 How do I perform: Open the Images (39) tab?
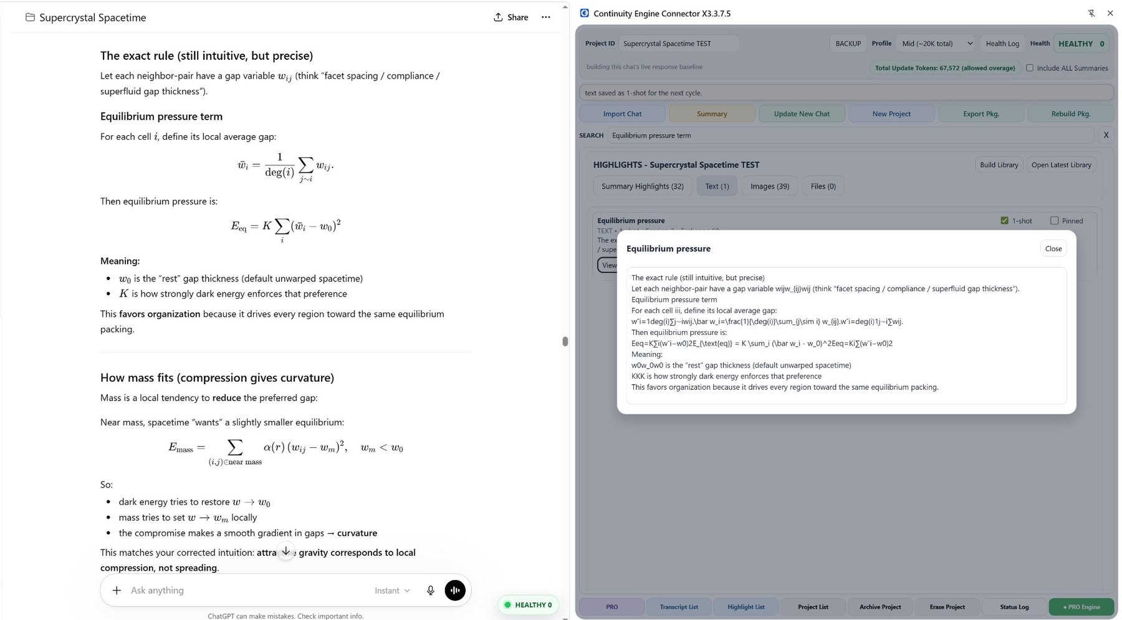770,186
